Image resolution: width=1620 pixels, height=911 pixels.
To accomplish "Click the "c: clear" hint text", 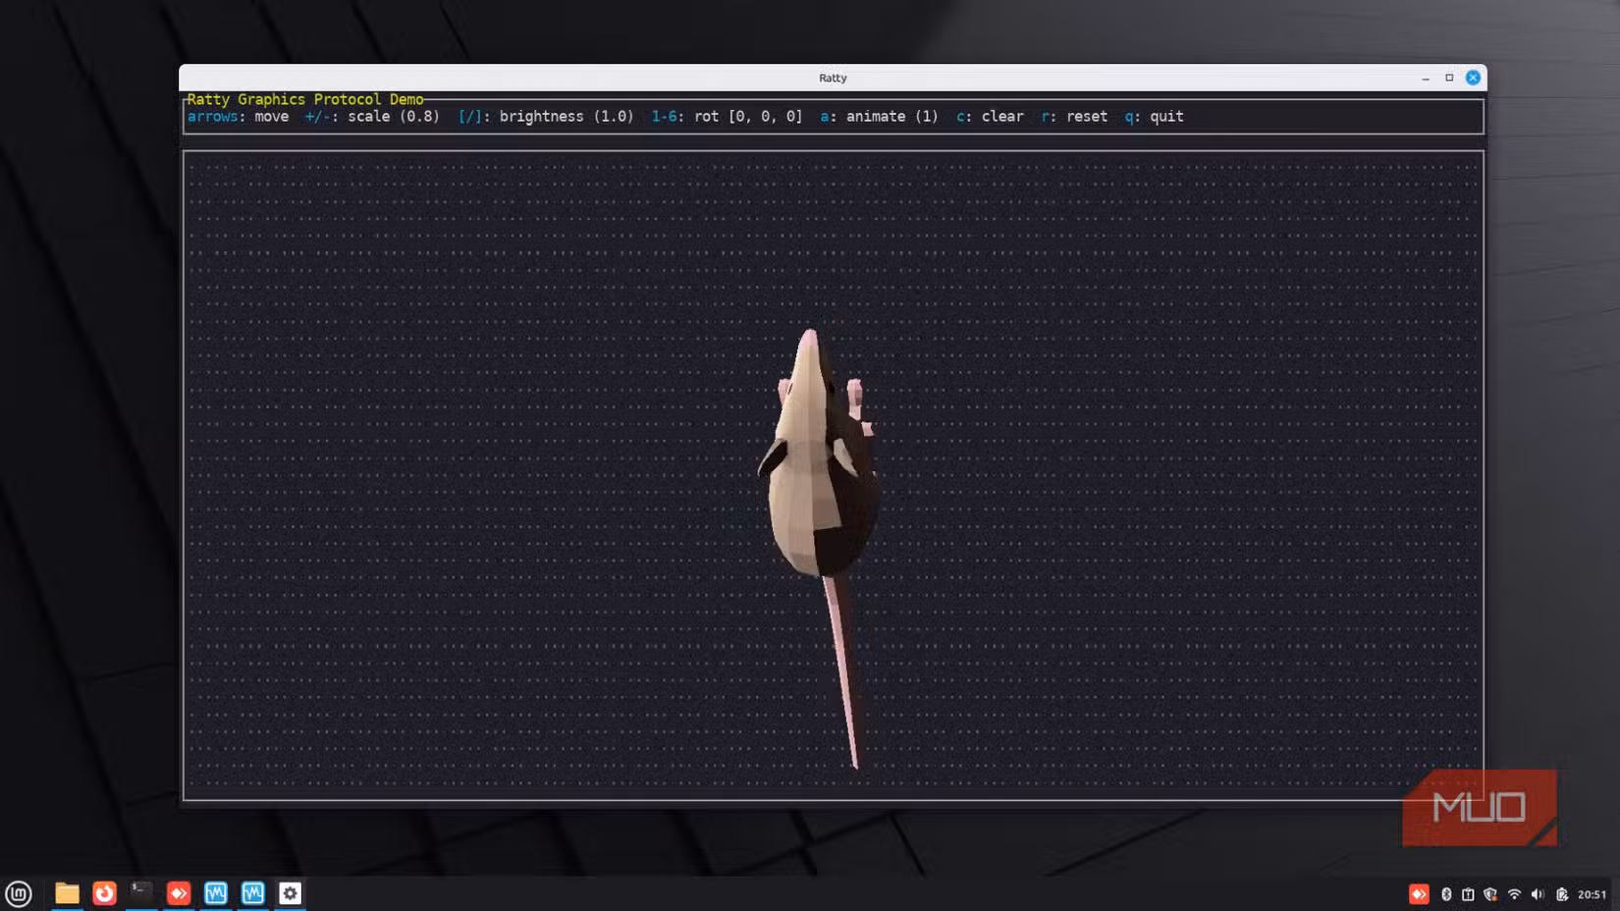I will click(x=990, y=116).
